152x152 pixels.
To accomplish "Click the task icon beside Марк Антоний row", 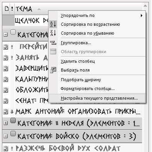I will [5, 112].
